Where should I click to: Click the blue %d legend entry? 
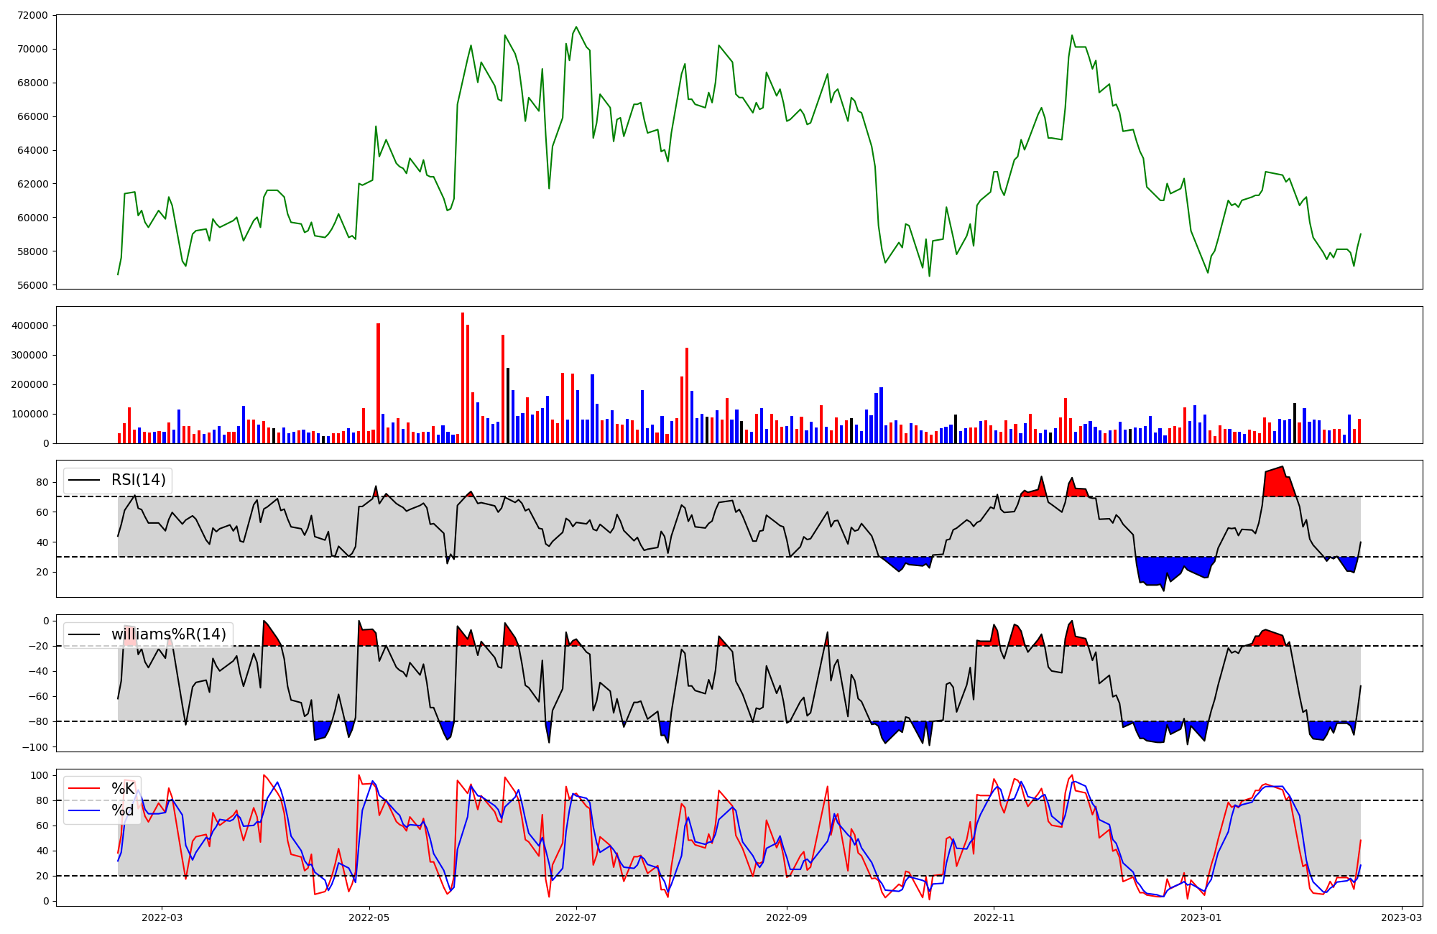(x=122, y=811)
